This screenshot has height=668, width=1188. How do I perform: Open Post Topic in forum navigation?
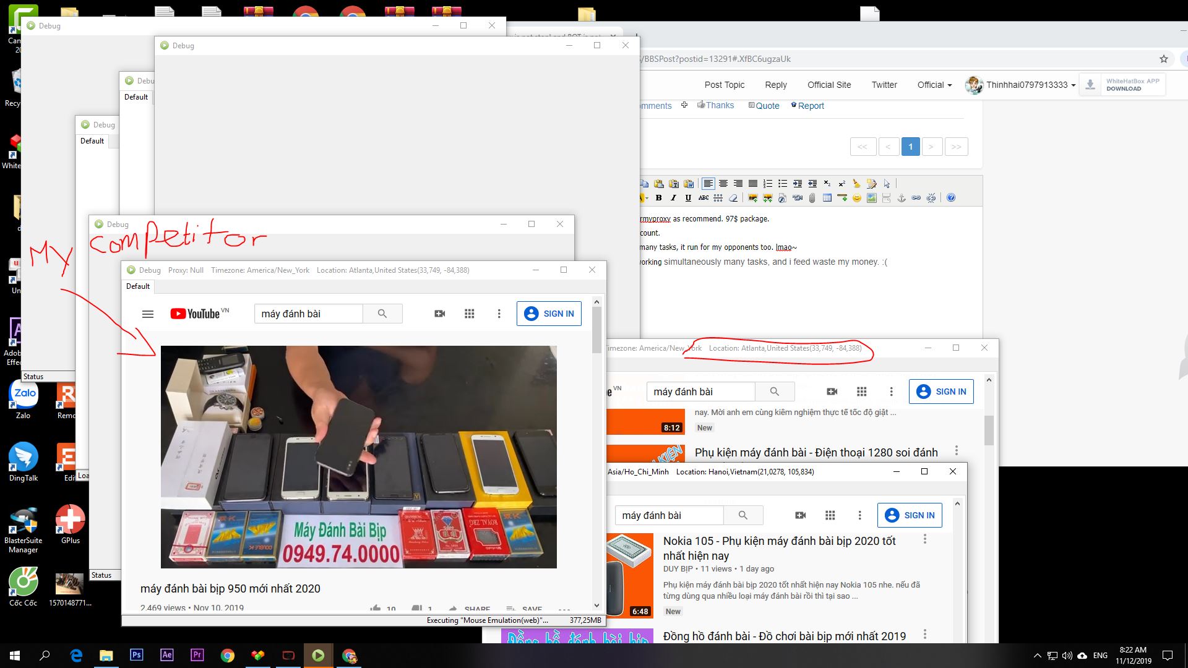pyautogui.click(x=724, y=85)
